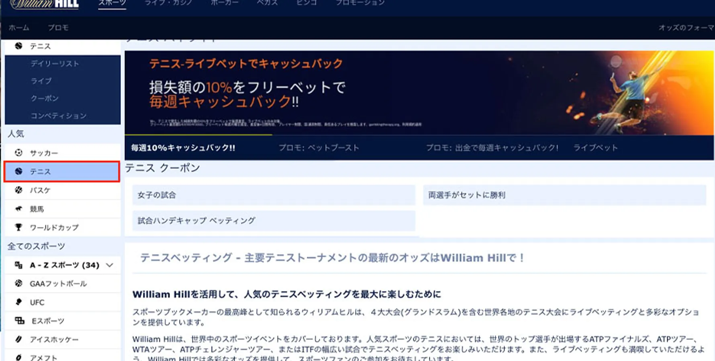Click the tennis cashback promo banner image
The width and height of the screenshot is (715, 361).
[x=419, y=93]
